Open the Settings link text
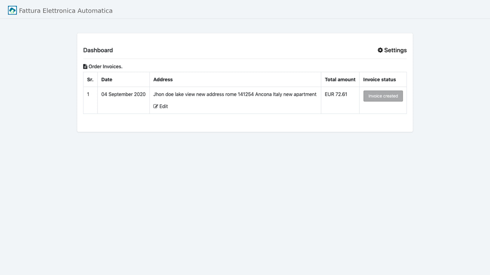Screen dimensions: 490x275 point(395,50)
